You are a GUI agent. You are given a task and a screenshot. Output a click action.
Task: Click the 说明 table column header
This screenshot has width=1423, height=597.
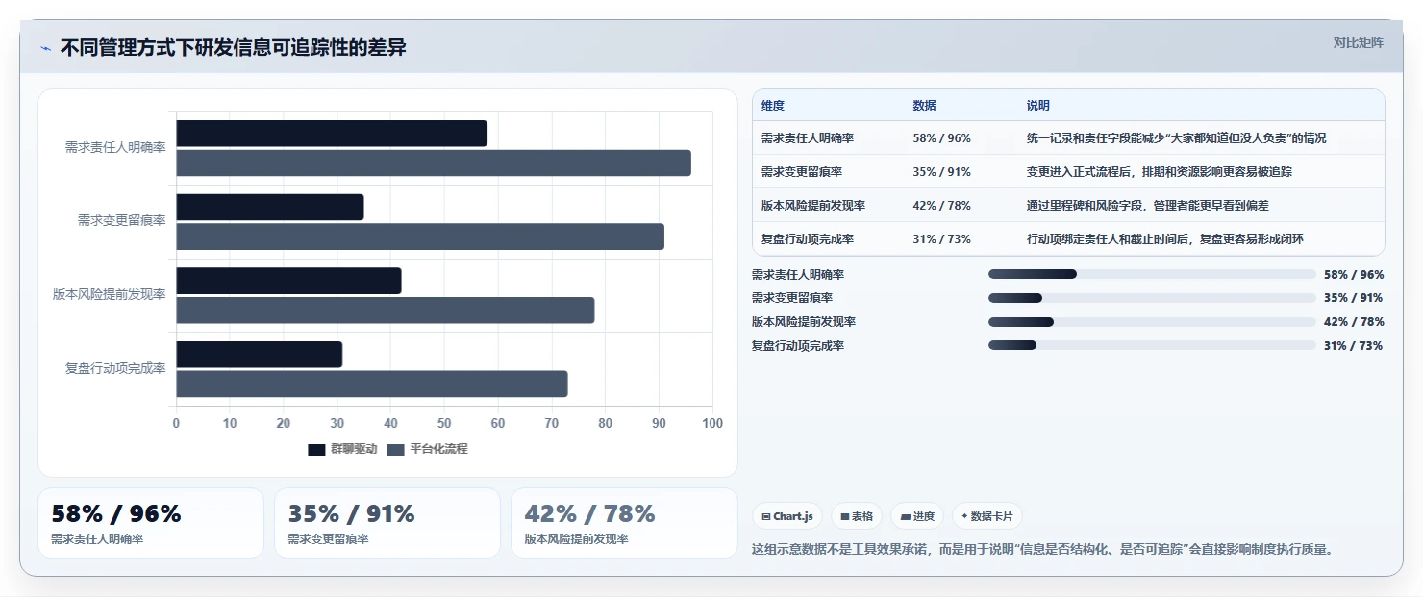[x=1038, y=106]
